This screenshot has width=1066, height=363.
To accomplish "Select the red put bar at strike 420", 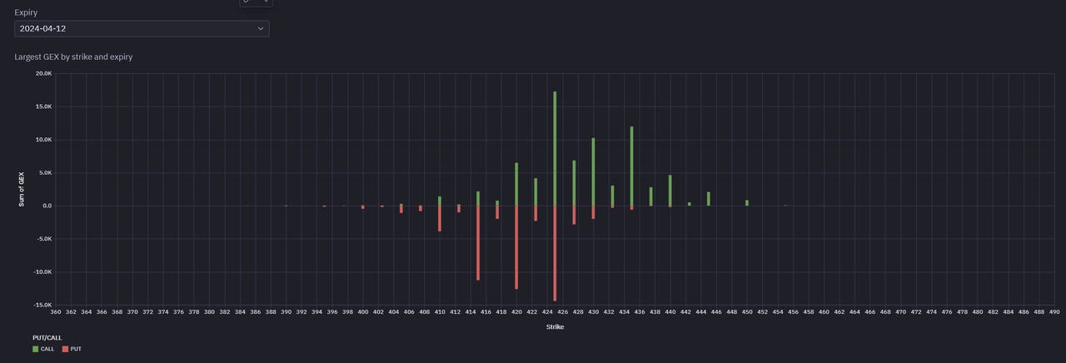I will (x=516, y=247).
